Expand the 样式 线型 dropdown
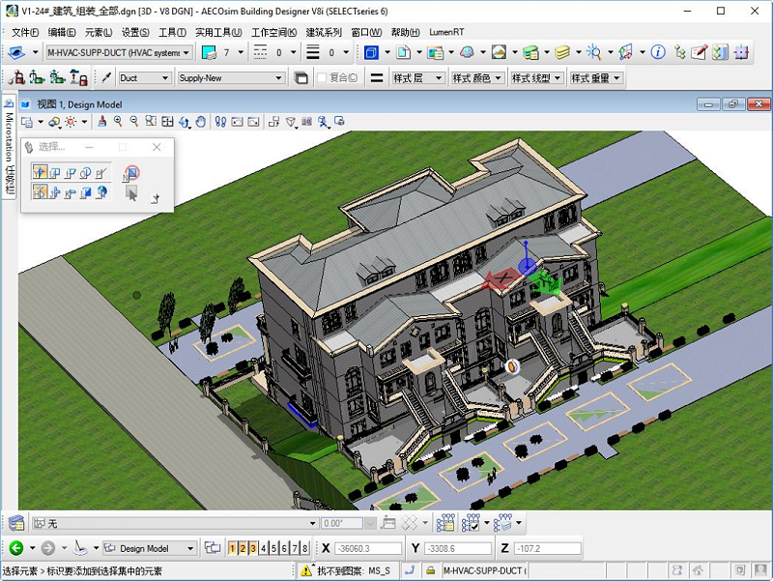The image size is (773, 581). click(537, 78)
